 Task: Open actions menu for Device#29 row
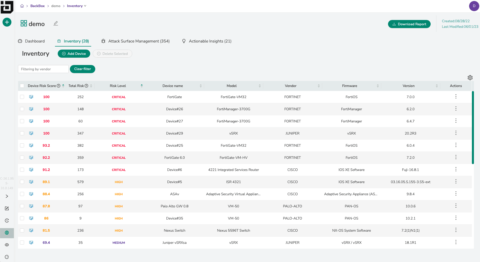pos(456,133)
